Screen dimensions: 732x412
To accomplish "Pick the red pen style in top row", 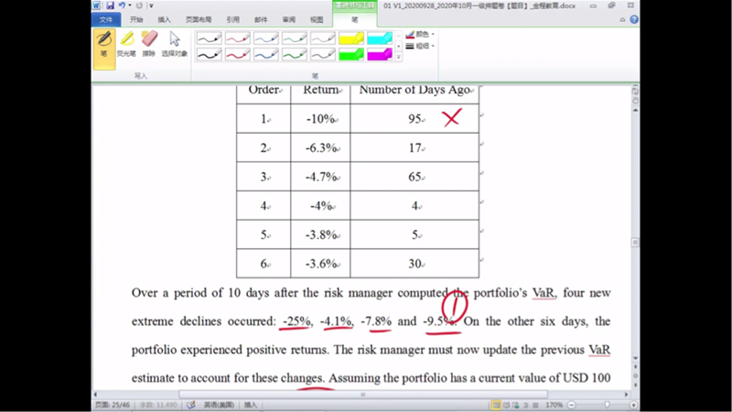I will pos(237,38).
